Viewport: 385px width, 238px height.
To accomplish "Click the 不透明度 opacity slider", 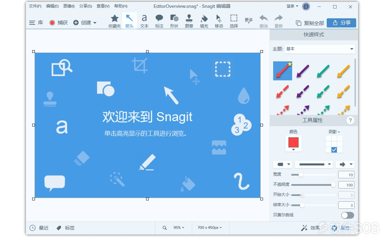I will (x=313, y=185).
